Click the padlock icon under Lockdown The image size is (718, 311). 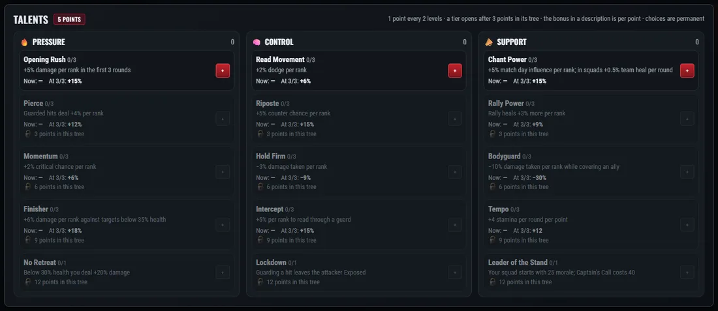[260, 282]
